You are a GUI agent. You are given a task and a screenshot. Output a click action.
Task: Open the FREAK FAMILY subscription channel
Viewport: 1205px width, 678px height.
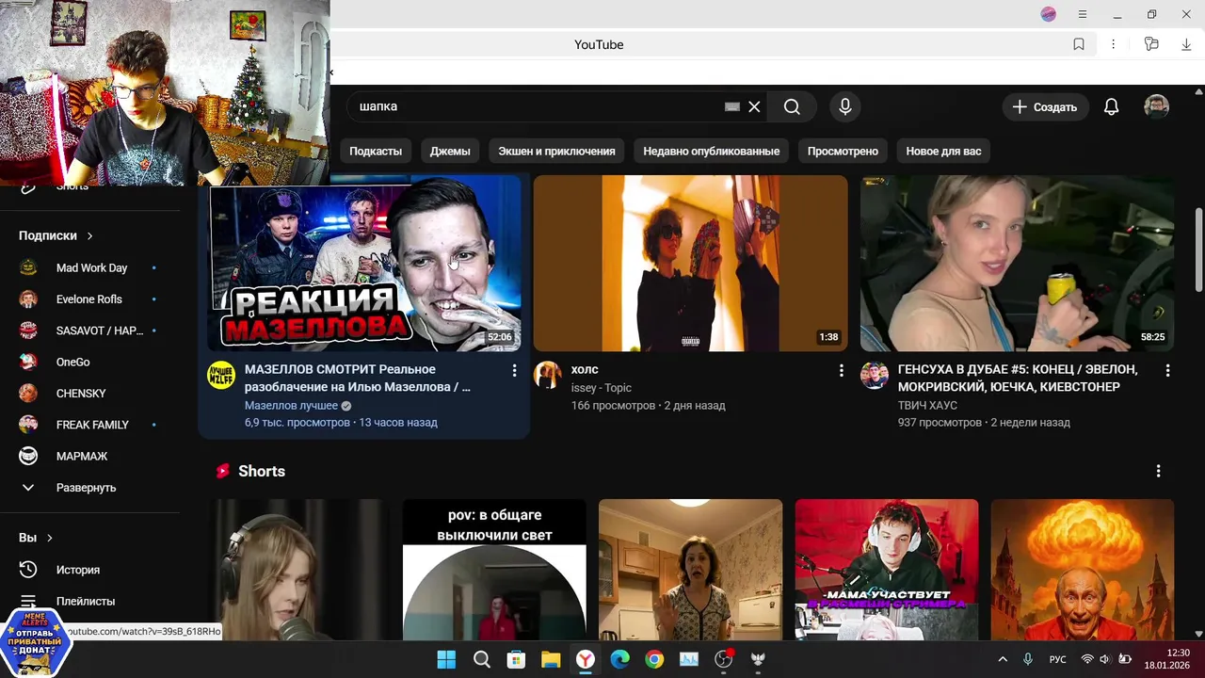tap(92, 425)
